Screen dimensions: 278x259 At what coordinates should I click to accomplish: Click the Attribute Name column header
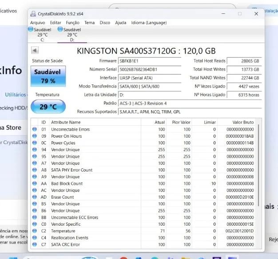pyautogui.click(x=95, y=122)
